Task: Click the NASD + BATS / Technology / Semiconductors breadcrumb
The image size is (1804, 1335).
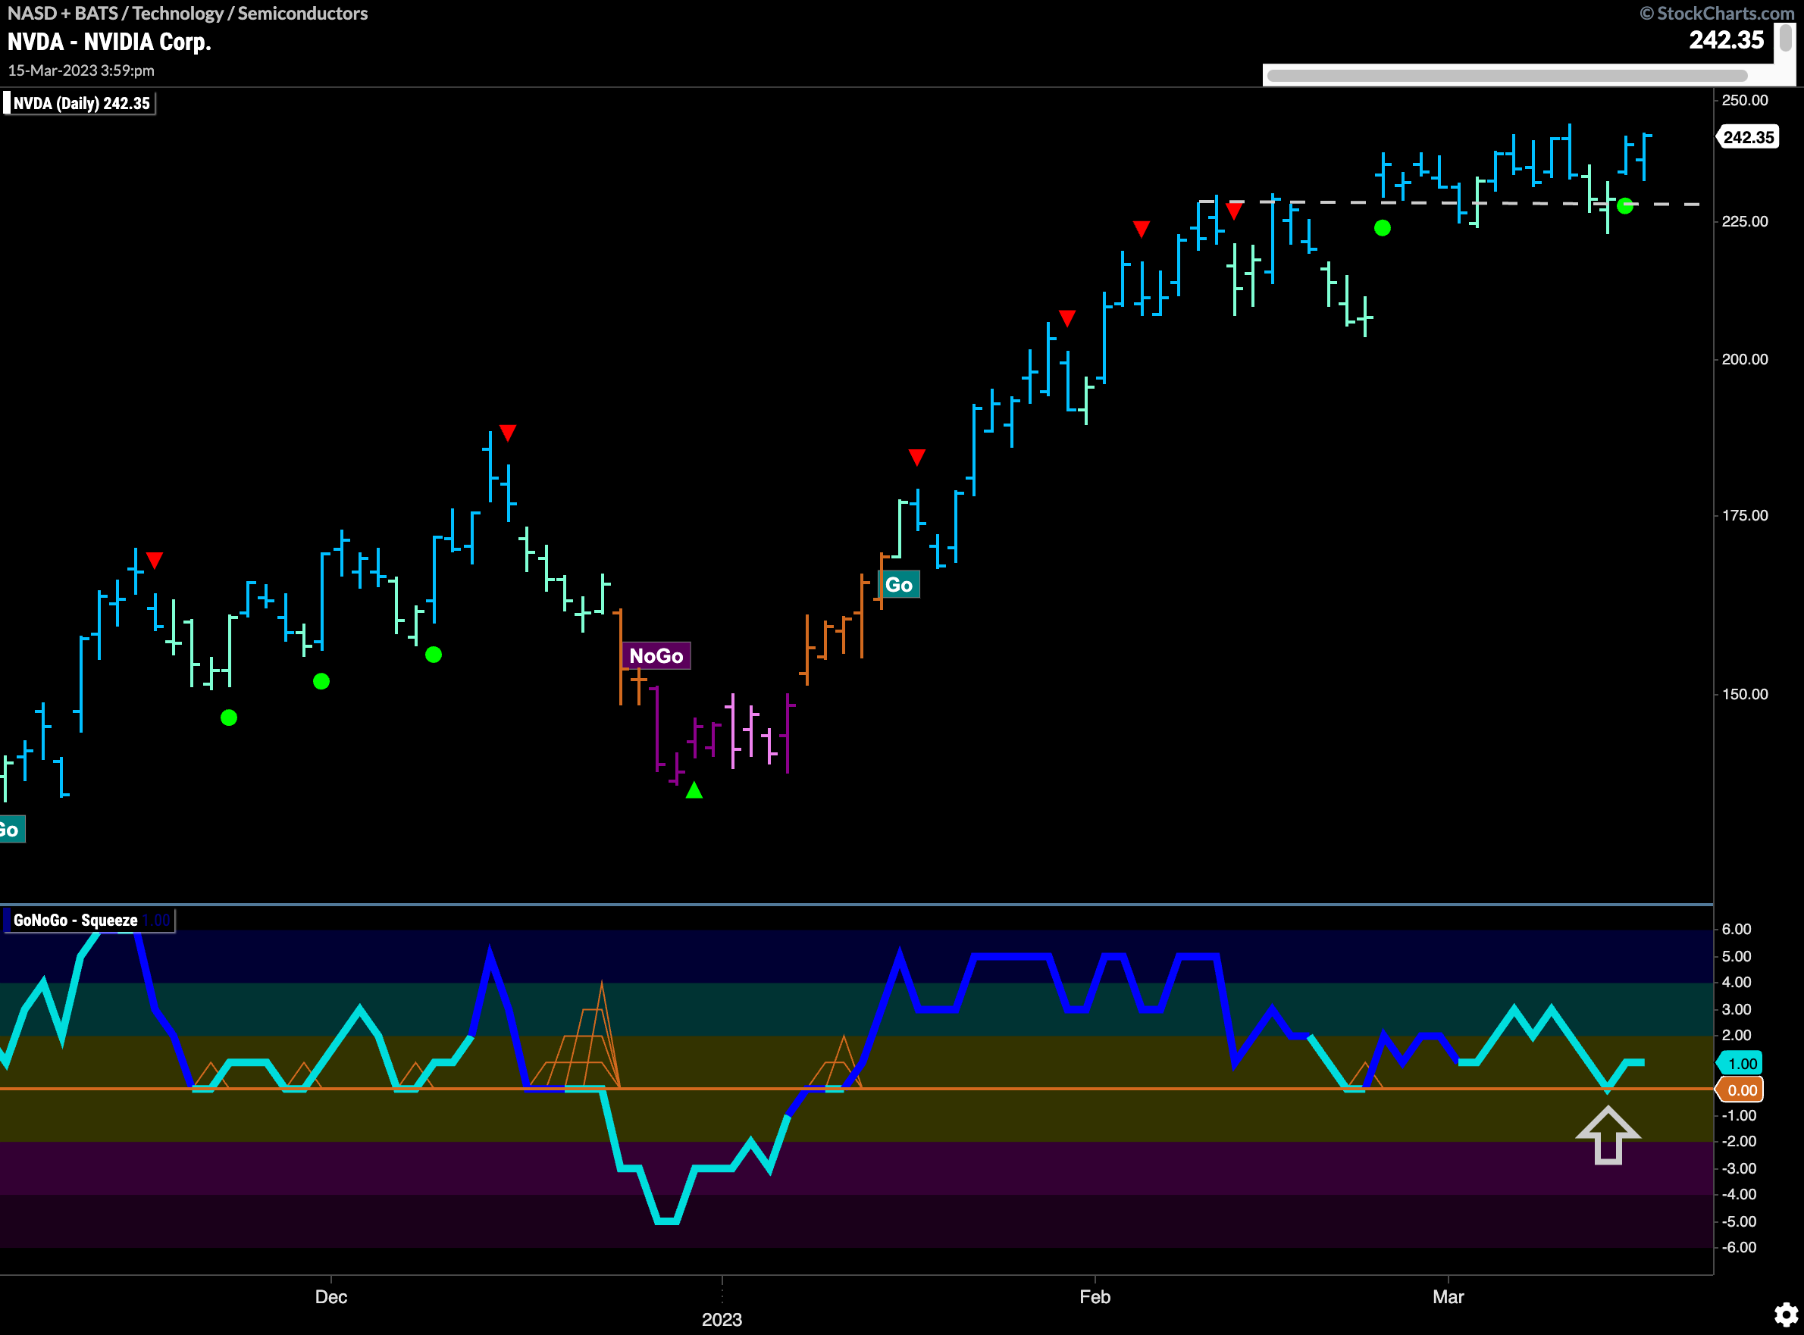Action: pos(187,13)
